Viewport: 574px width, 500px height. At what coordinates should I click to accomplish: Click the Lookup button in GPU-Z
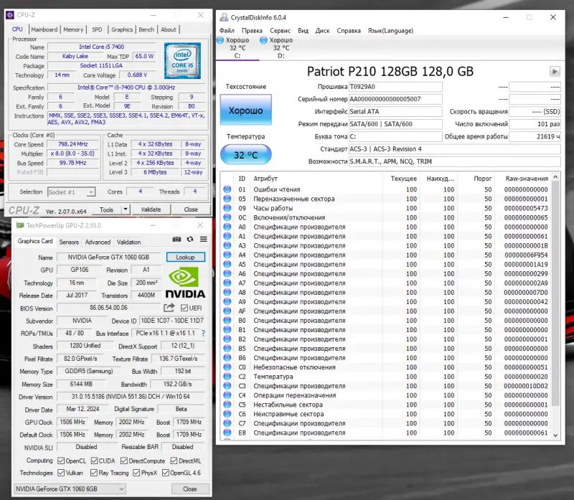[186, 257]
